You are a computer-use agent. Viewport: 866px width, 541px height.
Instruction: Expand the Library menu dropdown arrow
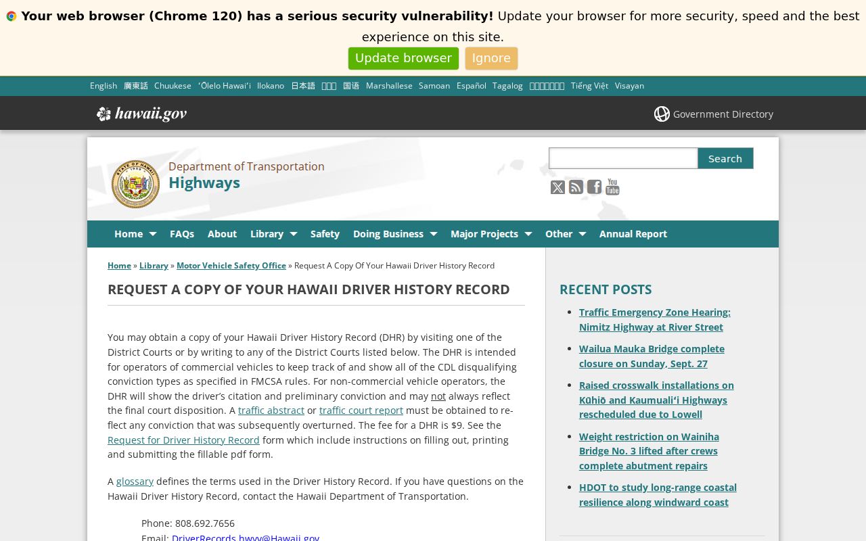[294, 234]
